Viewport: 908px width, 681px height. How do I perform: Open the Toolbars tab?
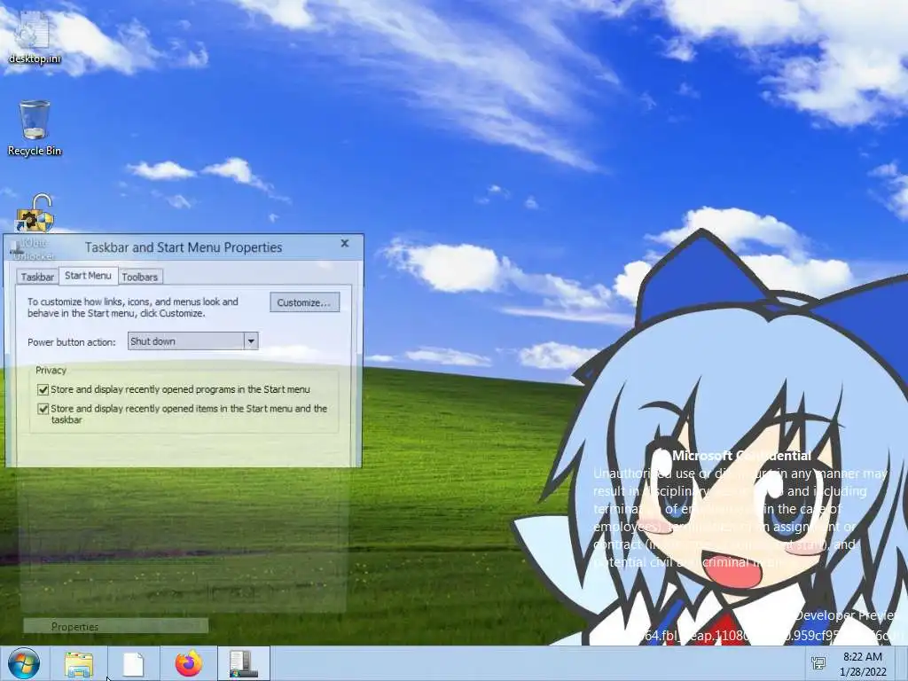[x=139, y=277]
